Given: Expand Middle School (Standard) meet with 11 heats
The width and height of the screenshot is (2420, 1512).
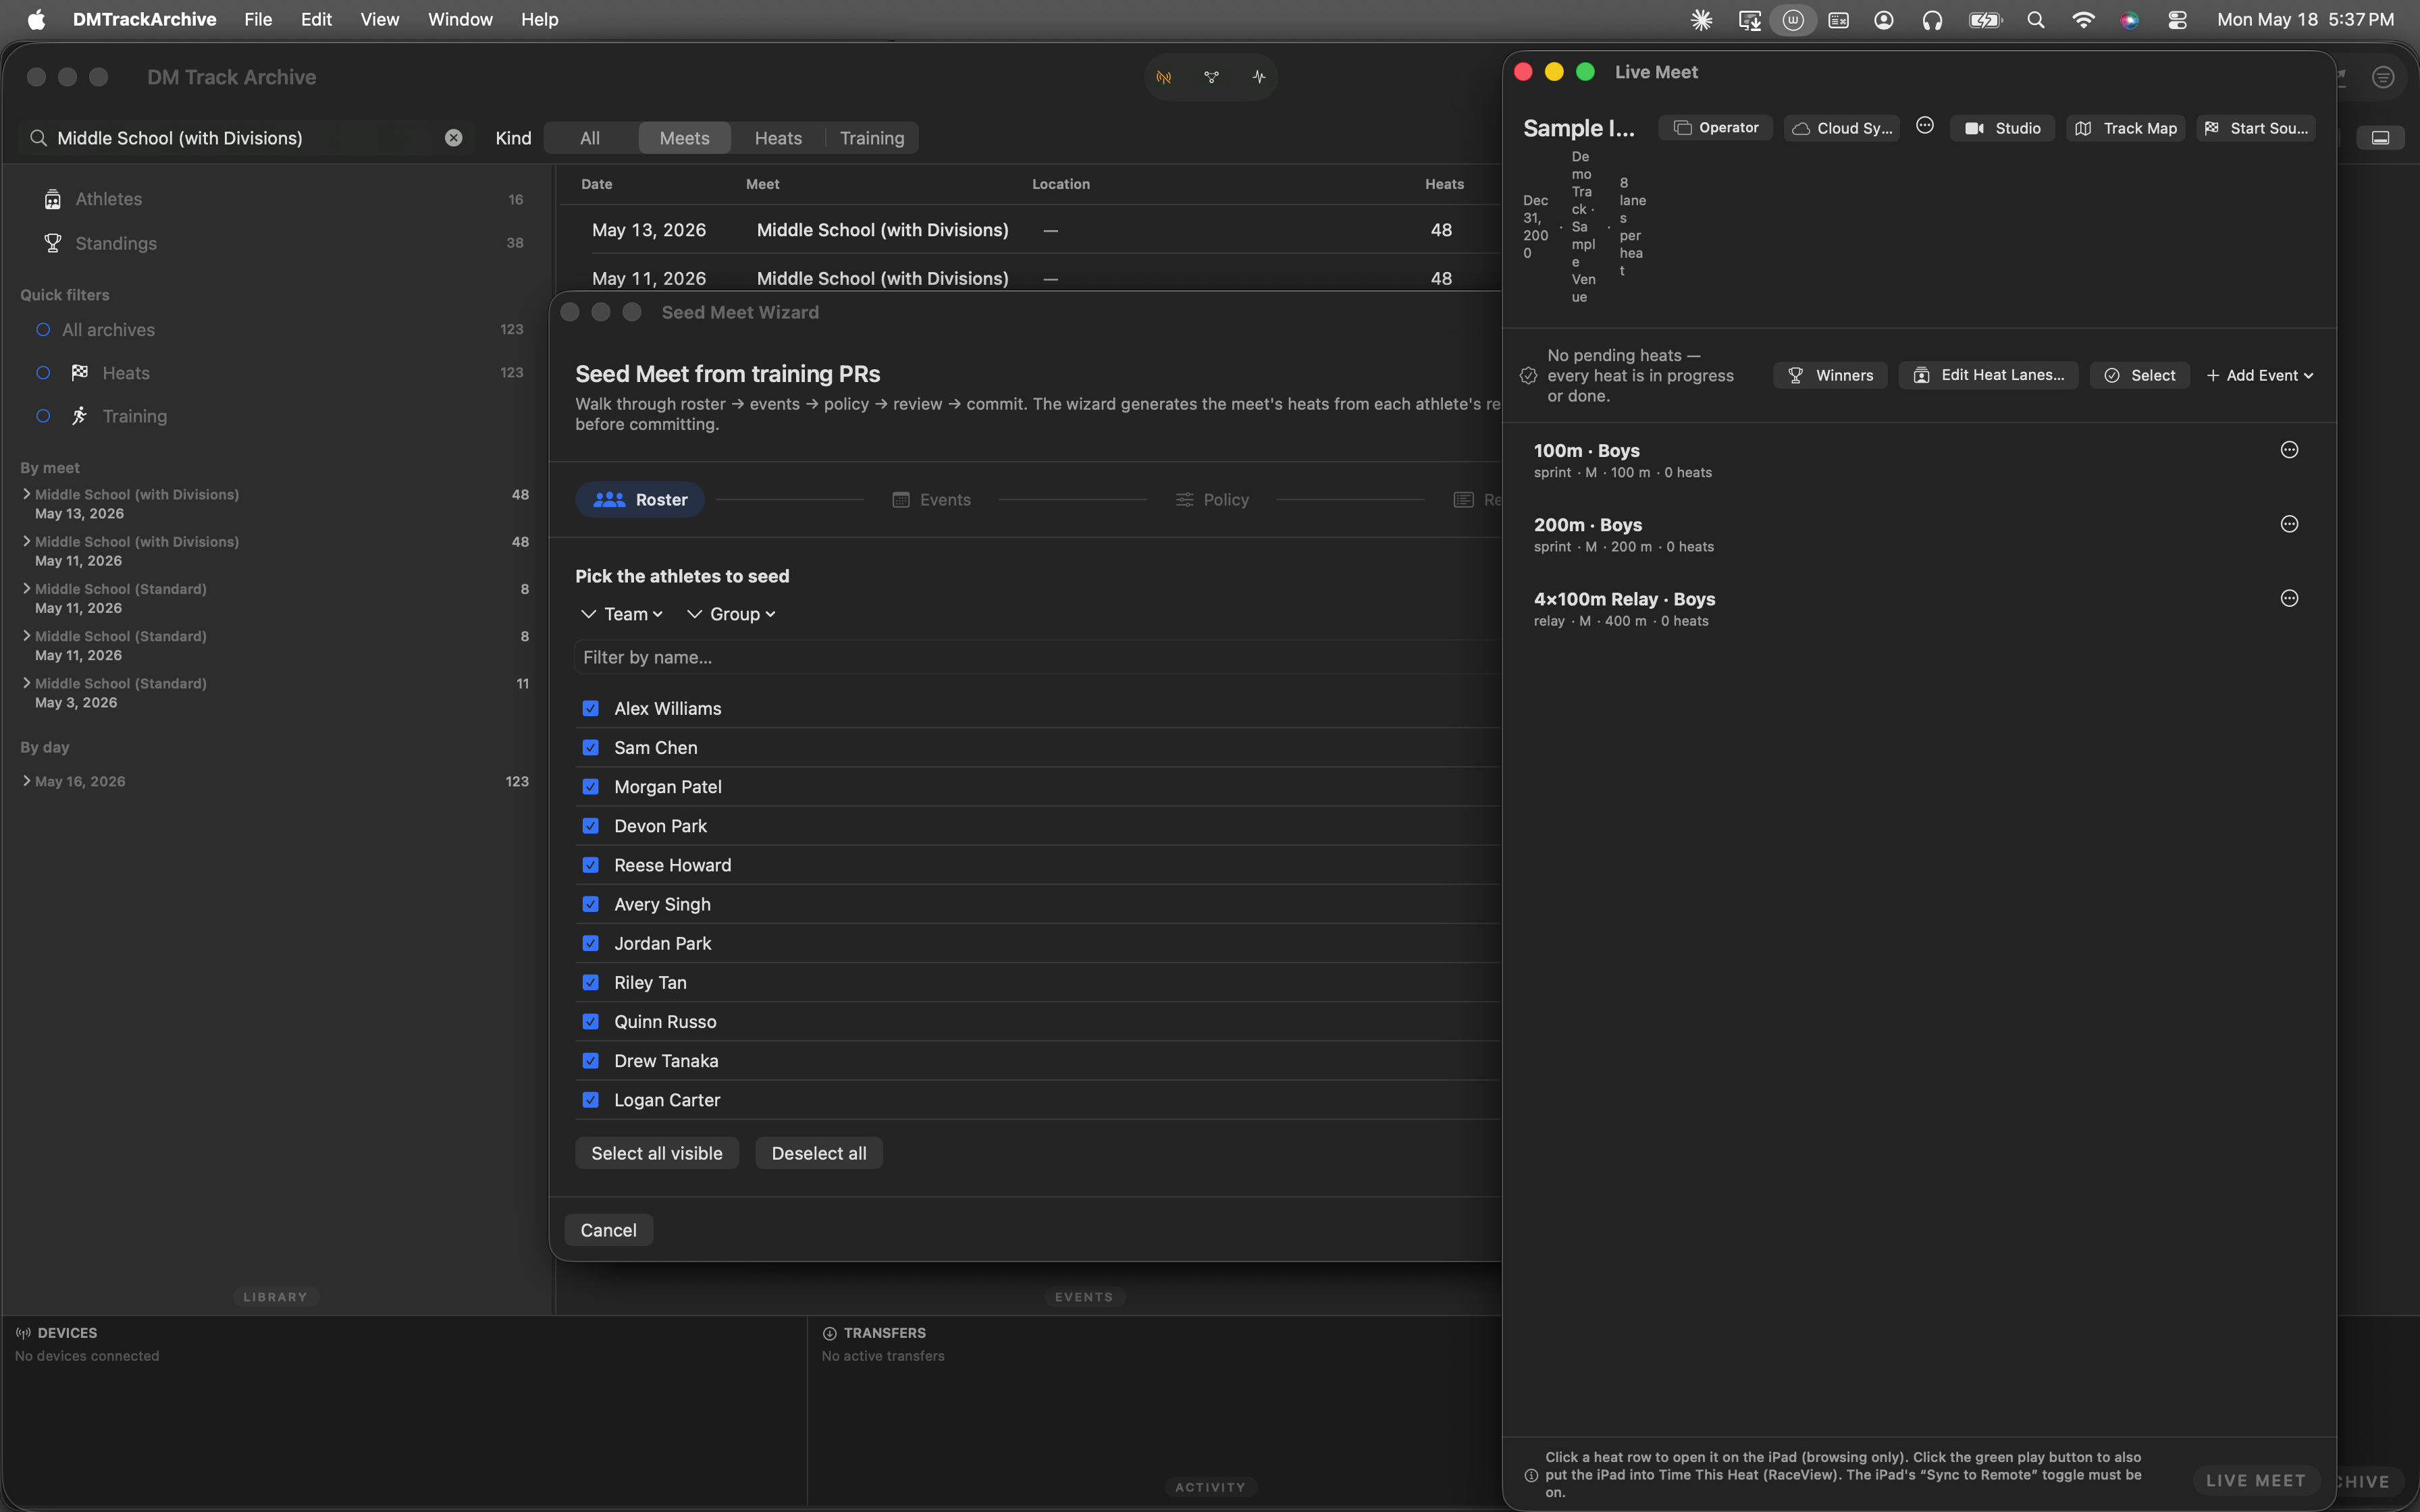Looking at the screenshot, I should coord(26,683).
